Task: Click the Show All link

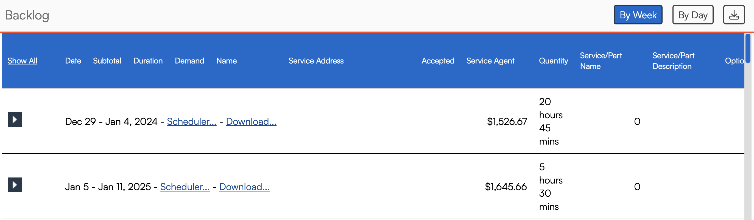Action: (x=22, y=61)
